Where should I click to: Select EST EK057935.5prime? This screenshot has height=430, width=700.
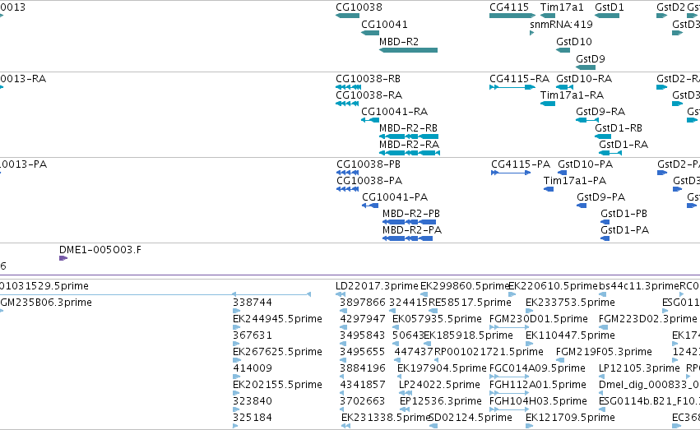click(437, 319)
